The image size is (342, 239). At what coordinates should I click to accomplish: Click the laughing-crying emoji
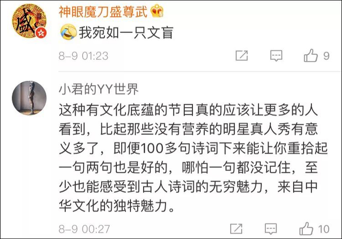(x=68, y=32)
